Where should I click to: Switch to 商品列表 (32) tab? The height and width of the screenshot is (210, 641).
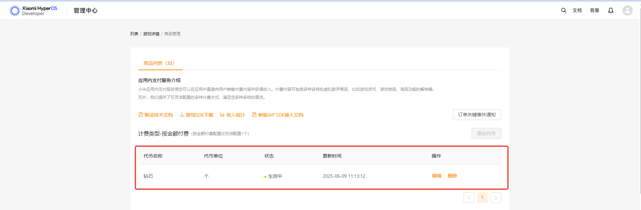pos(159,63)
